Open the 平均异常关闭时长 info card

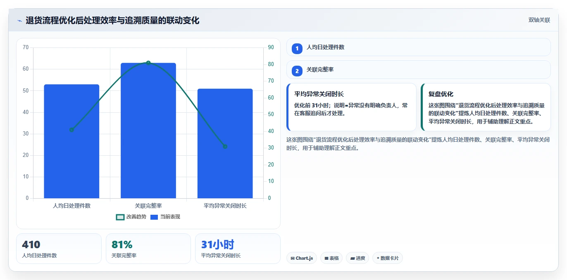click(351, 107)
